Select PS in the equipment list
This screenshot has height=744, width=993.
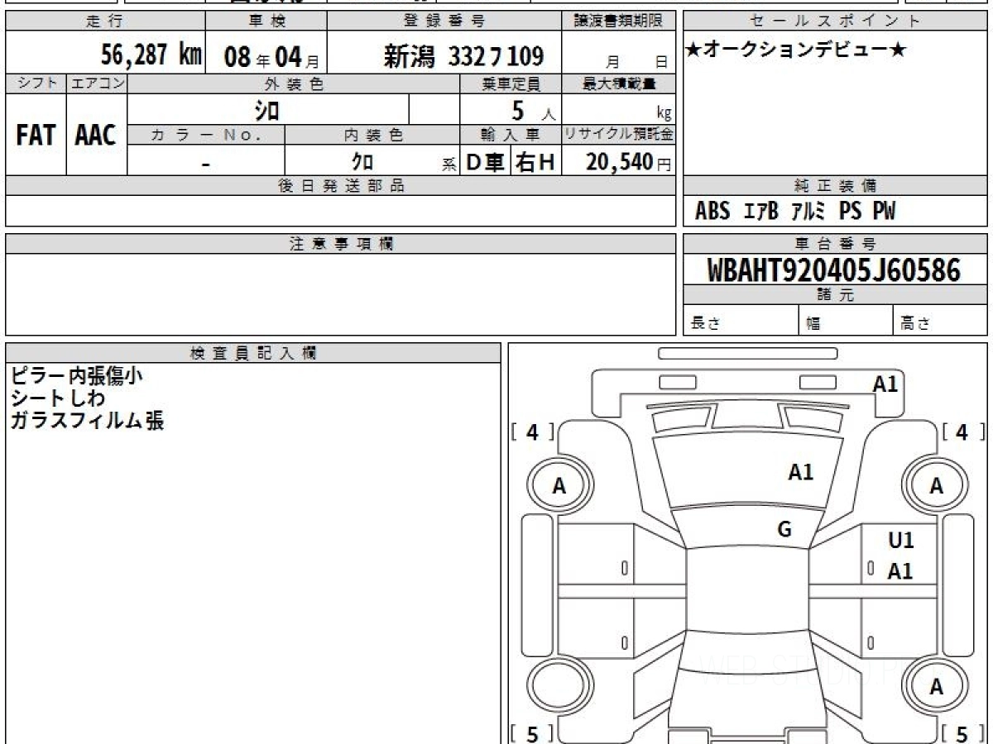(850, 212)
